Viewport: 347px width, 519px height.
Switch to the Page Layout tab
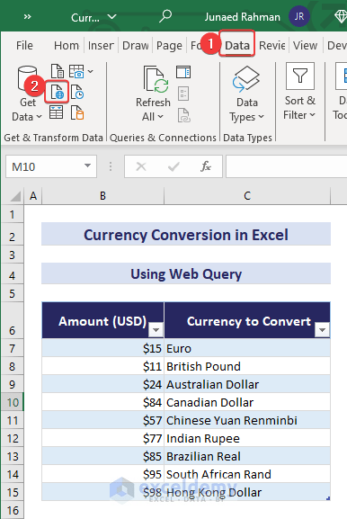pos(169,45)
